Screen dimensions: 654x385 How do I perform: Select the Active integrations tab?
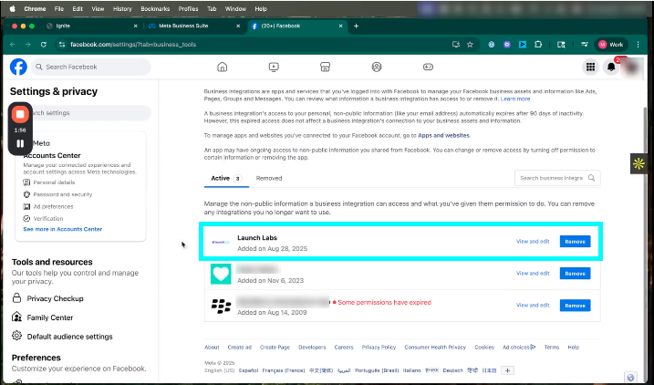click(x=226, y=178)
